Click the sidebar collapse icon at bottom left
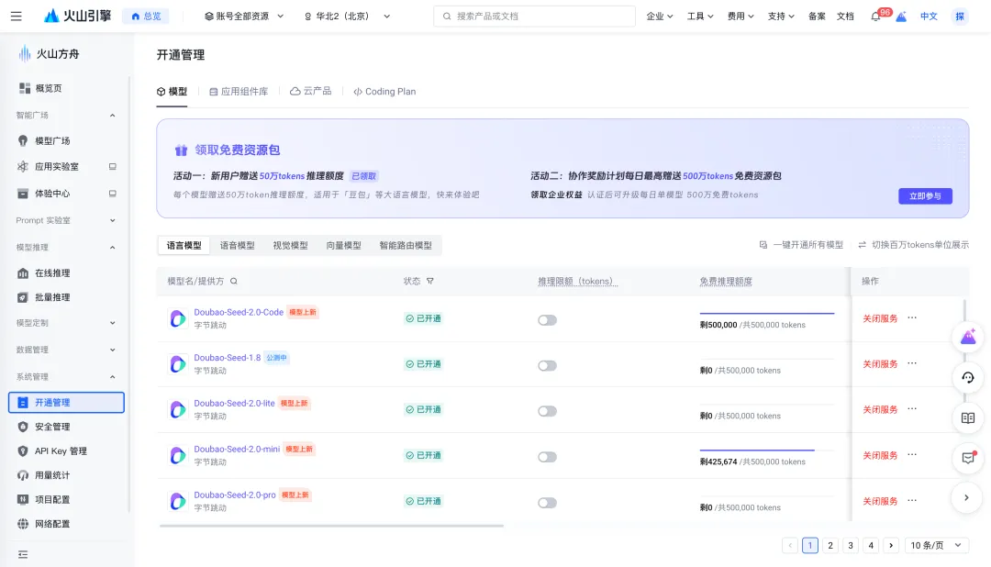The height and width of the screenshot is (567, 991). tap(23, 554)
